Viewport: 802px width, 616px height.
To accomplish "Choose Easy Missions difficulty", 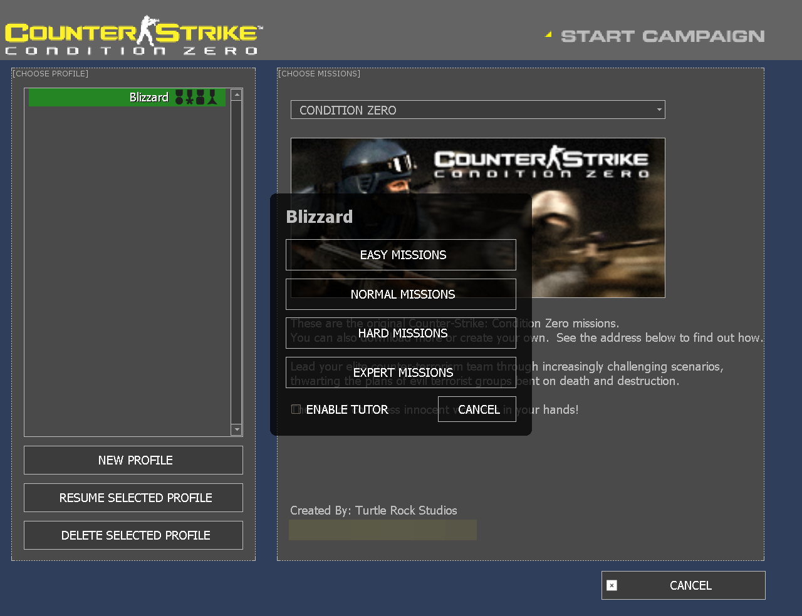I will (x=401, y=255).
